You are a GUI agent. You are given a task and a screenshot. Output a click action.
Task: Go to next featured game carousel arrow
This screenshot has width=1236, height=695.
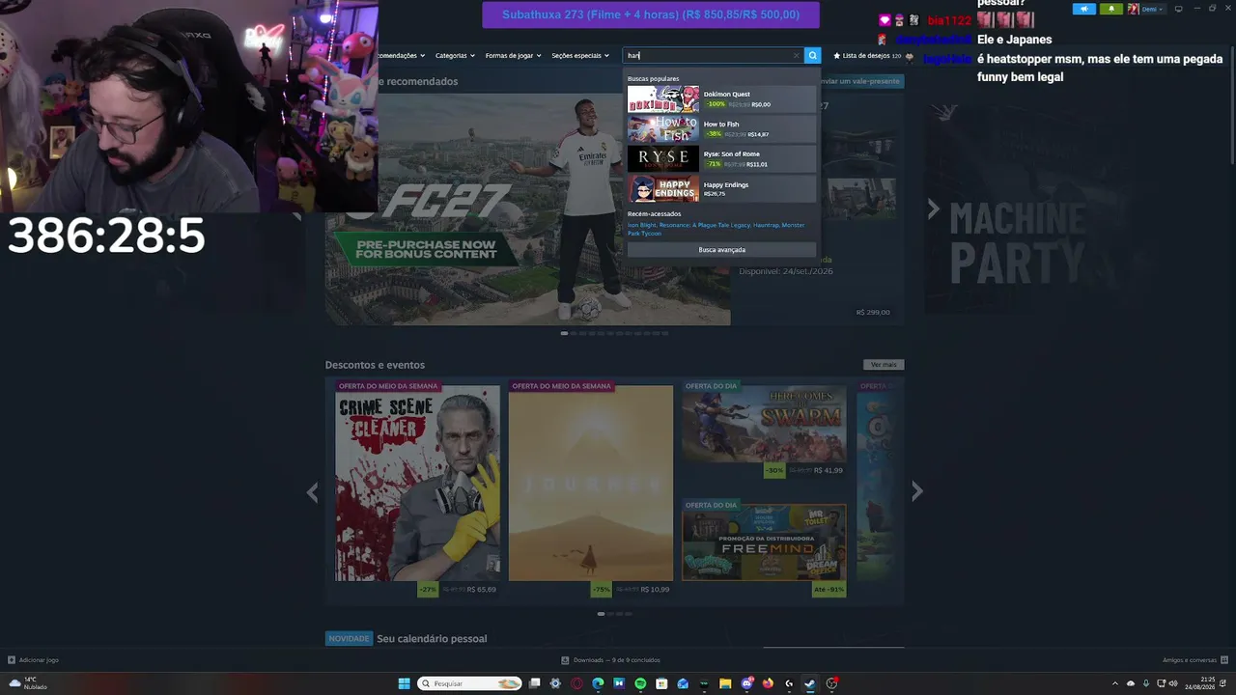[933, 209]
